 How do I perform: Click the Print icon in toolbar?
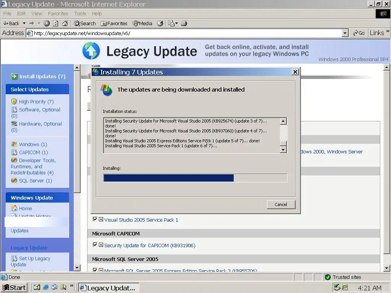tap(184, 23)
